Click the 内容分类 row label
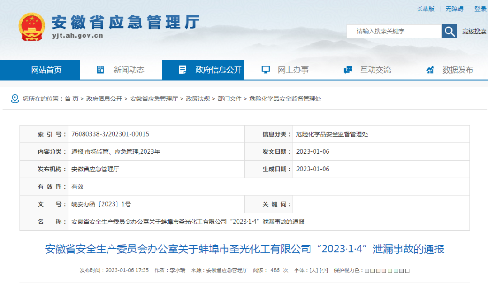 [x=52, y=151]
